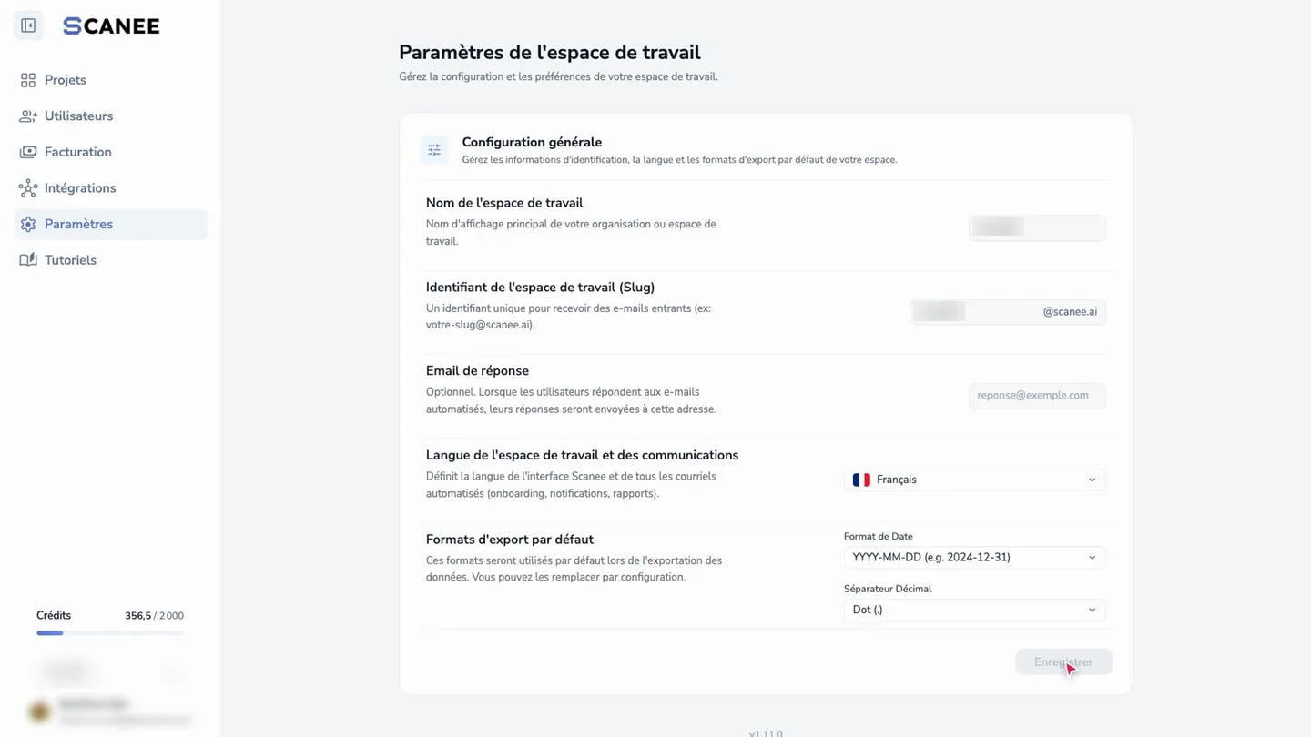1311x737 pixels.
Task: Click the Configuration générale sliders icon
Action: 434,150
